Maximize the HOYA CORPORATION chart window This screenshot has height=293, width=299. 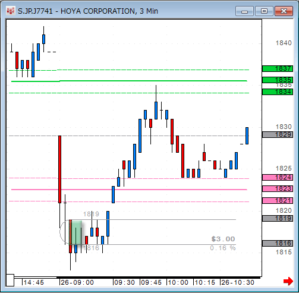click(264, 11)
